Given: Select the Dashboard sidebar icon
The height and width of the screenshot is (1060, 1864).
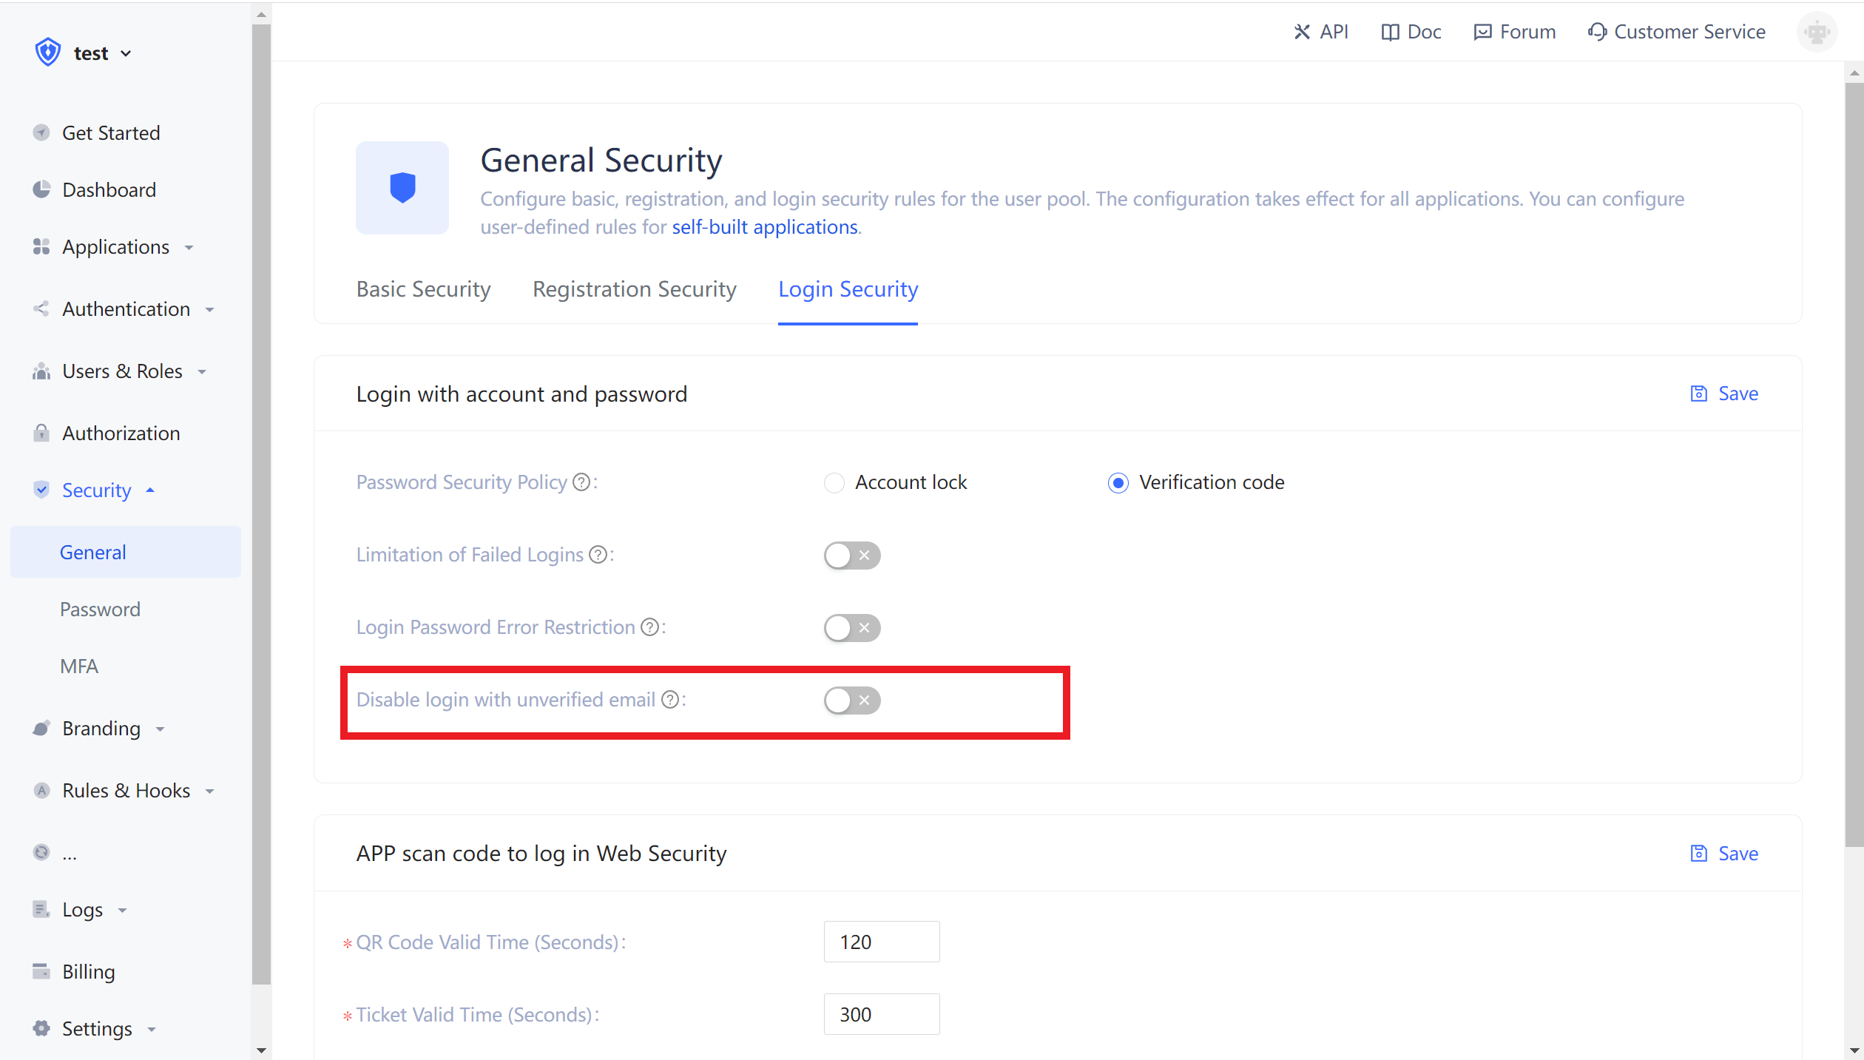Looking at the screenshot, I should pos(41,189).
